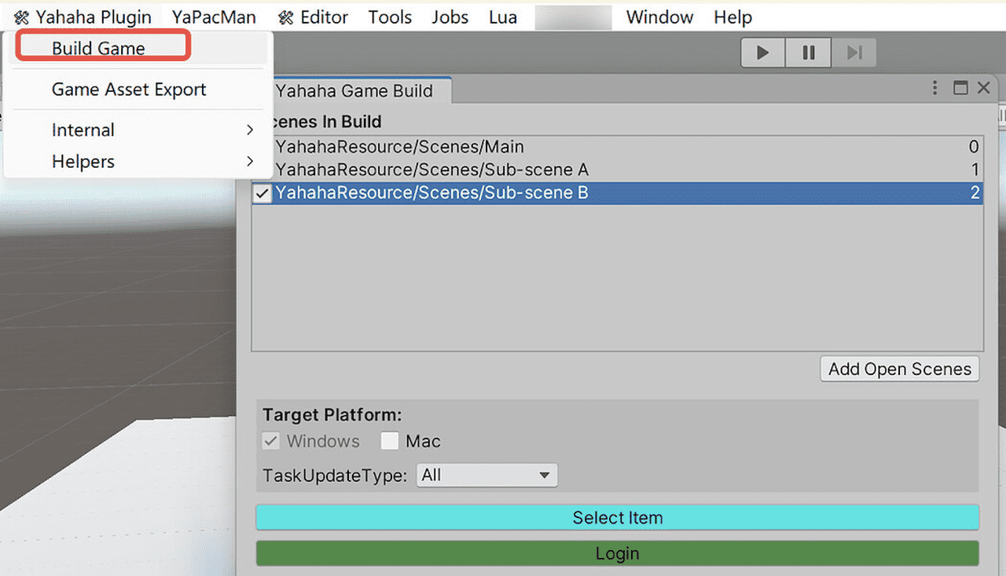Open the TaskUpdateType dropdown
The width and height of the screenshot is (1006, 576).
[x=486, y=475]
